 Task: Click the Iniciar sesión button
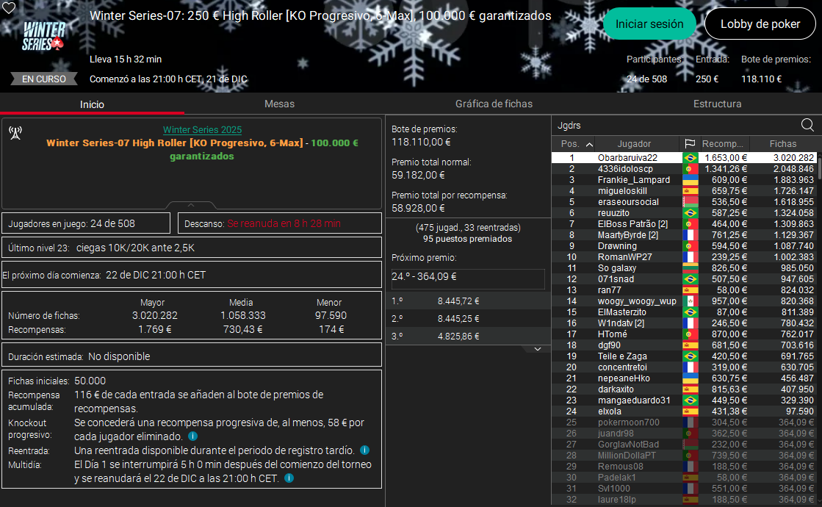649,24
